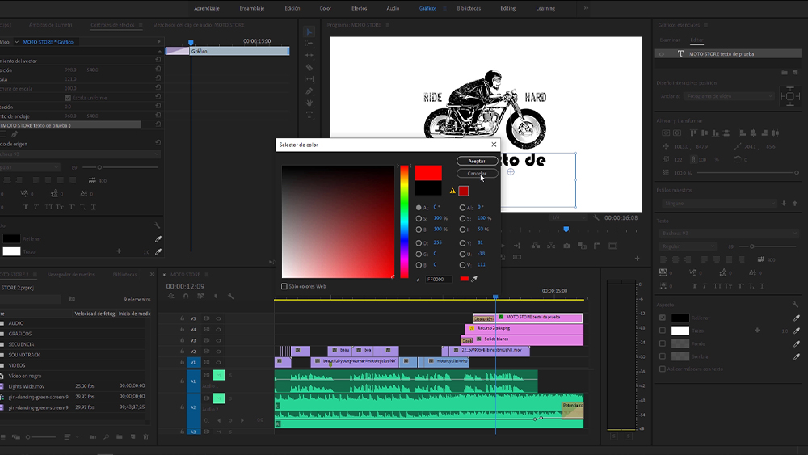Viewport: 808px width, 455px height.
Task: Click Cancelar in the color selector
Action: tap(477, 174)
